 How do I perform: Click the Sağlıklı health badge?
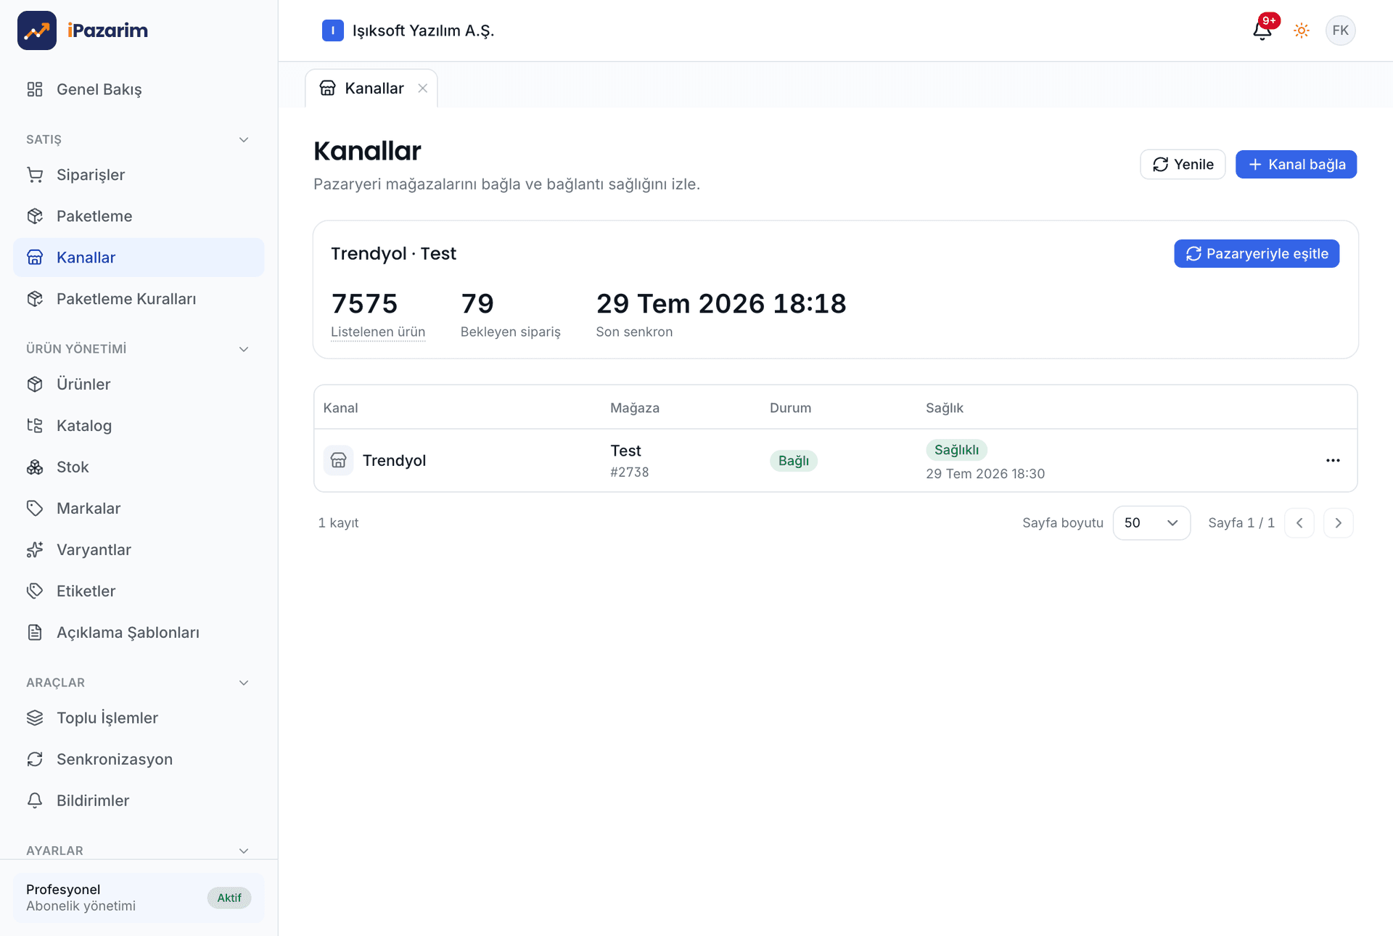[956, 450]
